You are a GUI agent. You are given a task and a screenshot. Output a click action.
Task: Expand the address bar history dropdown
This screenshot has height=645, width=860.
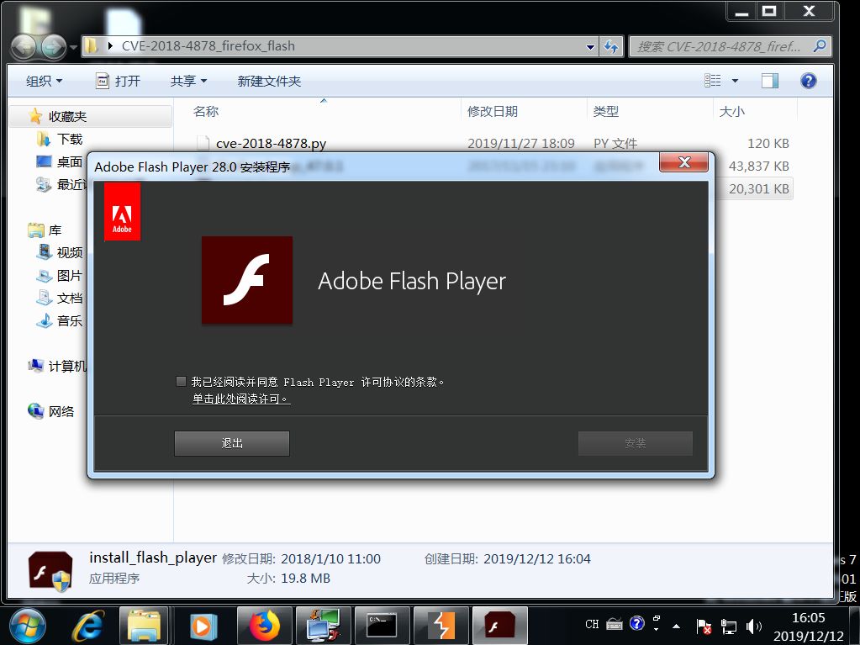pos(590,46)
